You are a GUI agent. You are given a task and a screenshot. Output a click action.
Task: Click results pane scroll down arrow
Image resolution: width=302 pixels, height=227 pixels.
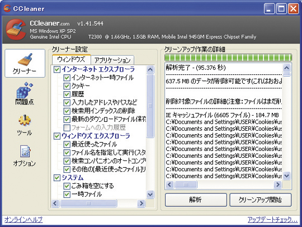click(286, 176)
